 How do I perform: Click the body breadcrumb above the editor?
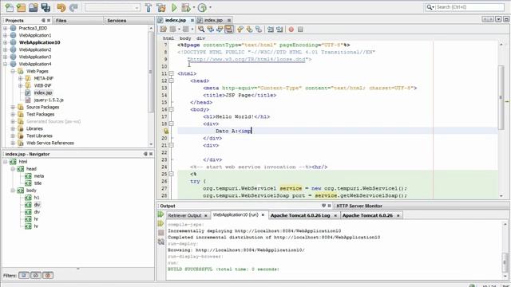185,38
